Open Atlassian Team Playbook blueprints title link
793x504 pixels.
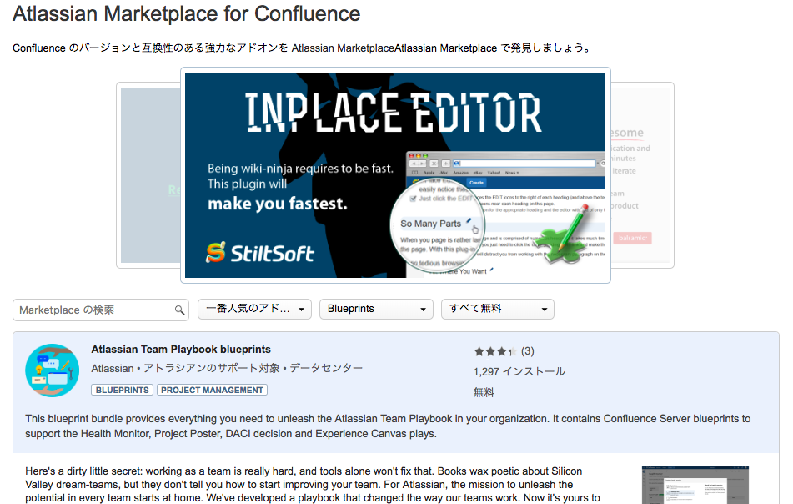(x=181, y=349)
